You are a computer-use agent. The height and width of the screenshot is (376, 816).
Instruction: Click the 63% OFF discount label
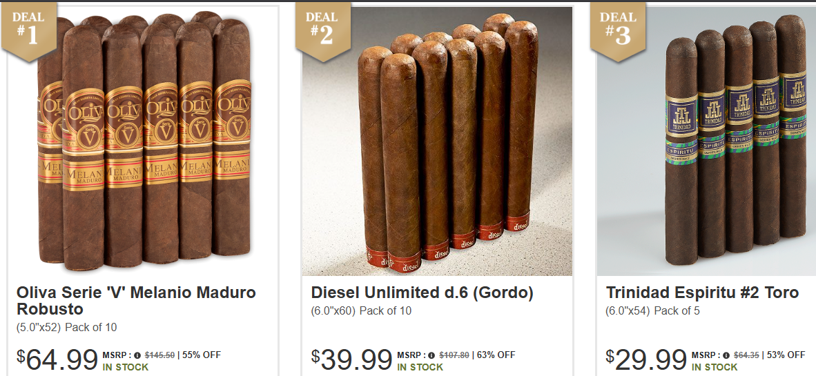496,356
